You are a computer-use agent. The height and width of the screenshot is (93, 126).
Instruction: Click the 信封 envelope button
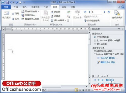[x=15, y=13]
